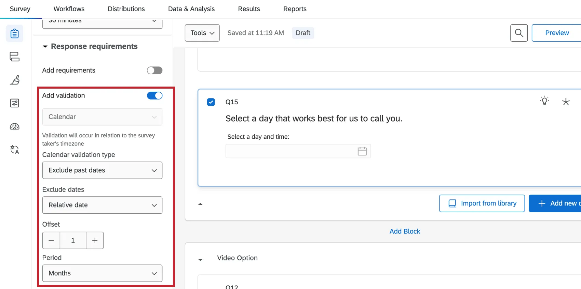Viewport: 581px width, 289px height.
Task: Enable the Add requirements toggle
Action: [x=154, y=71]
